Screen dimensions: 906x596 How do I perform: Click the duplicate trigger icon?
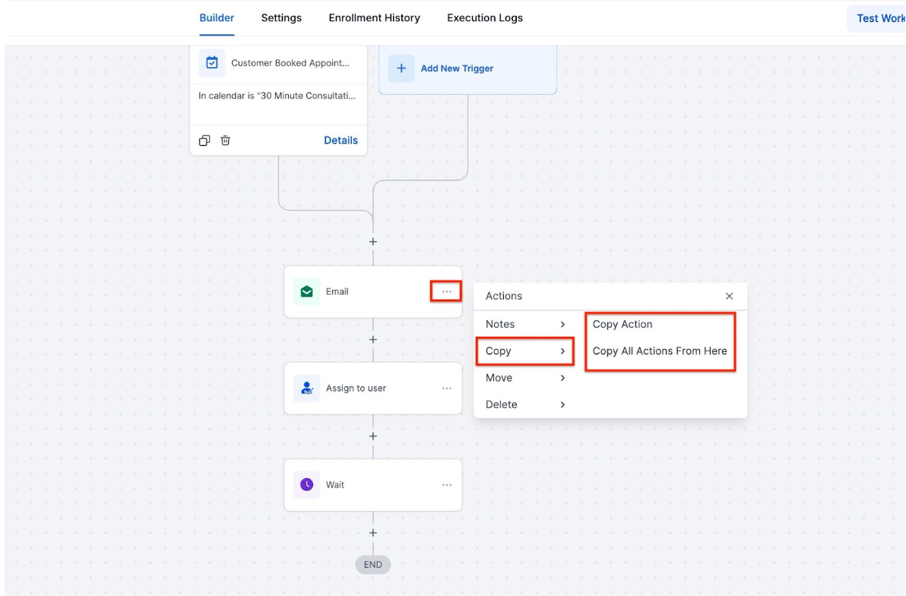tap(204, 141)
